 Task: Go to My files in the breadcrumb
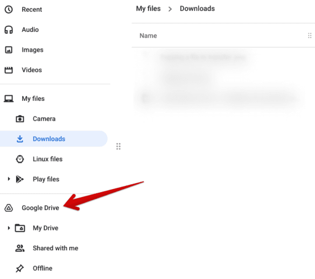(x=148, y=9)
